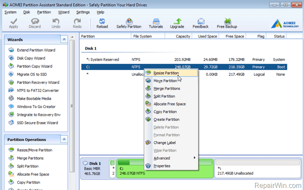Open the System menu

point(11,12)
